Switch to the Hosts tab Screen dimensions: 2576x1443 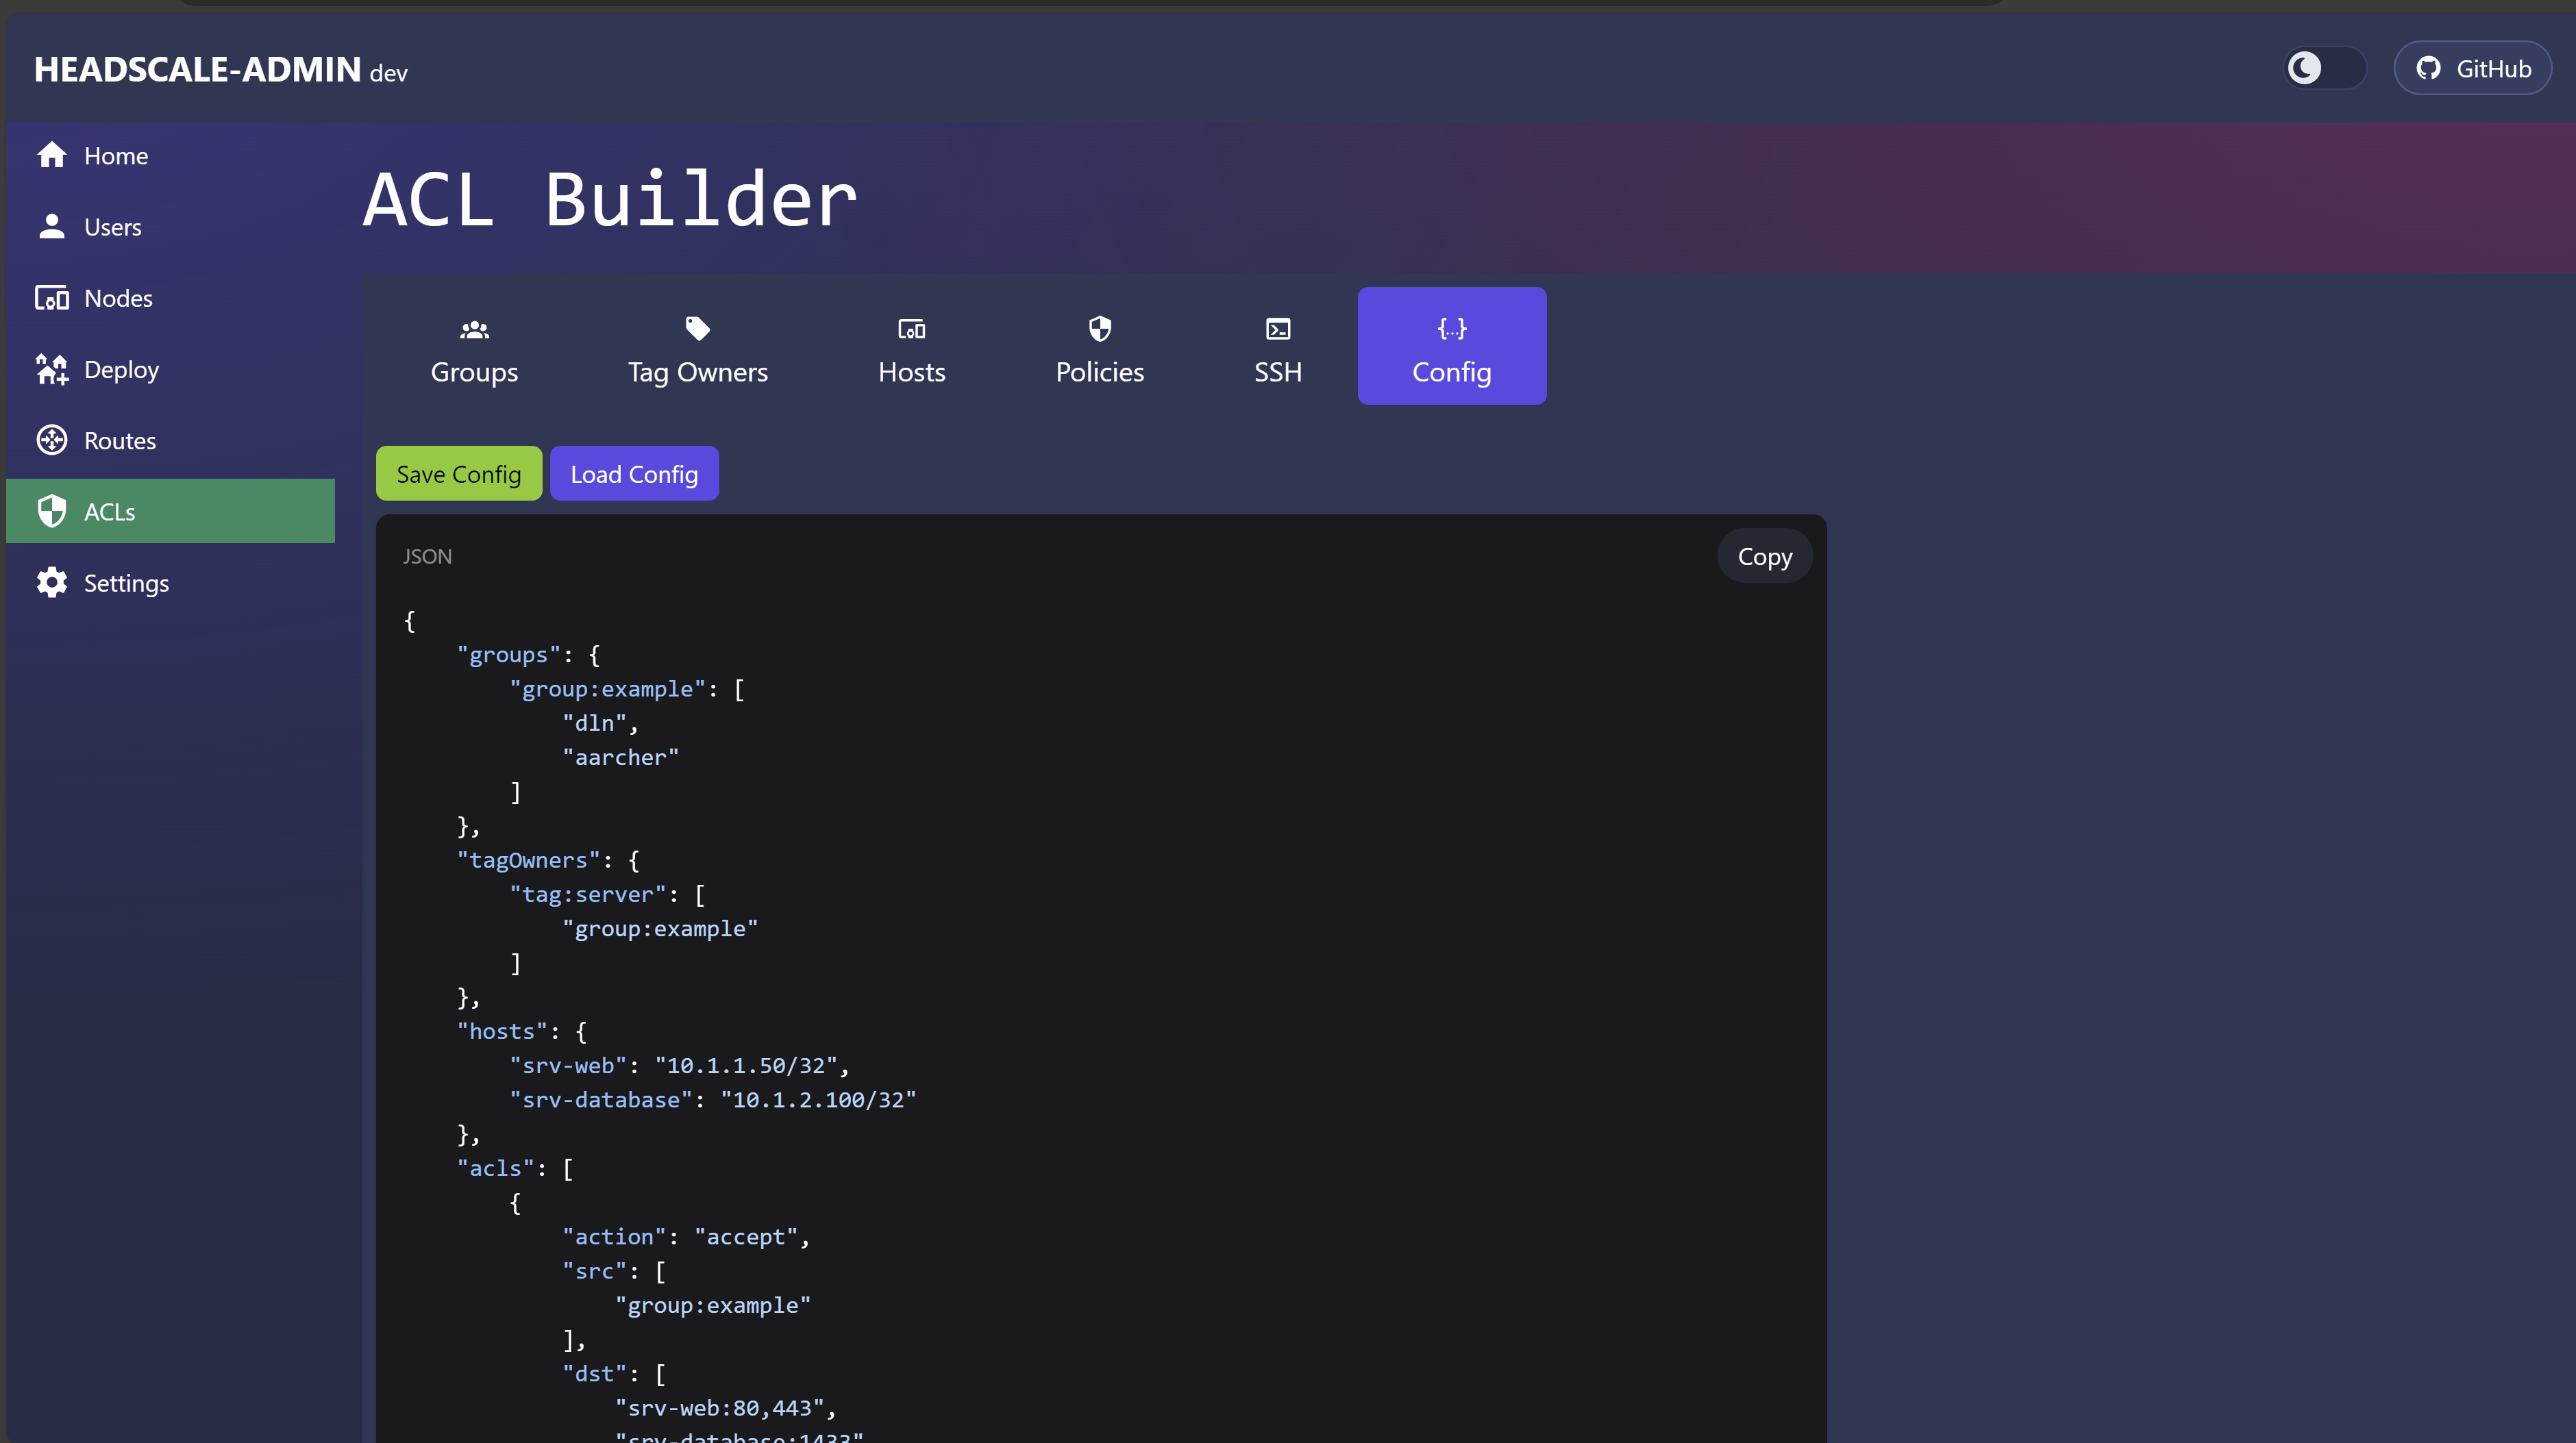[x=911, y=347]
